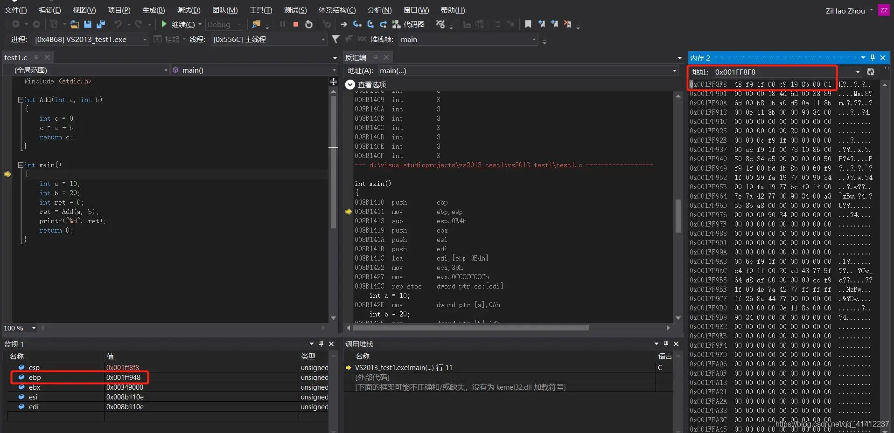The image size is (894, 433).
Task: Click the Show Next Statement arrow
Action: tap(344, 24)
